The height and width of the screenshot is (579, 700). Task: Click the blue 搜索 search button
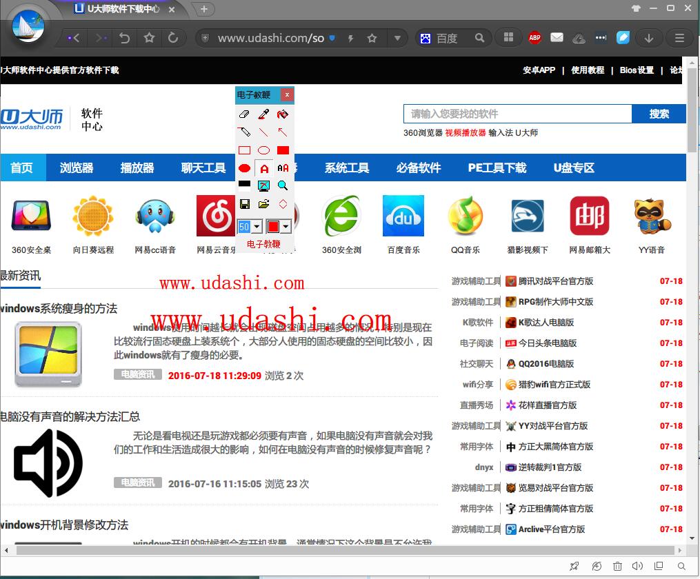[x=659, y=114]
